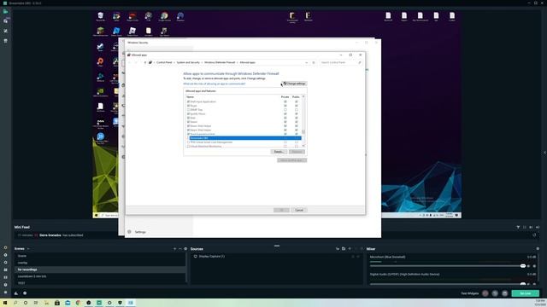547x307 pixels.
Task: Go to Windows Defender Firewall breadcrumb
Action: tap(220, 62)
